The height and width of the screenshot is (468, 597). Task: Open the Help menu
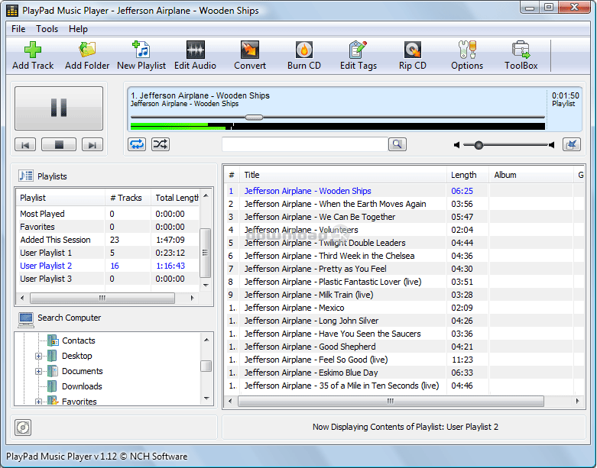tap(78, 29)
